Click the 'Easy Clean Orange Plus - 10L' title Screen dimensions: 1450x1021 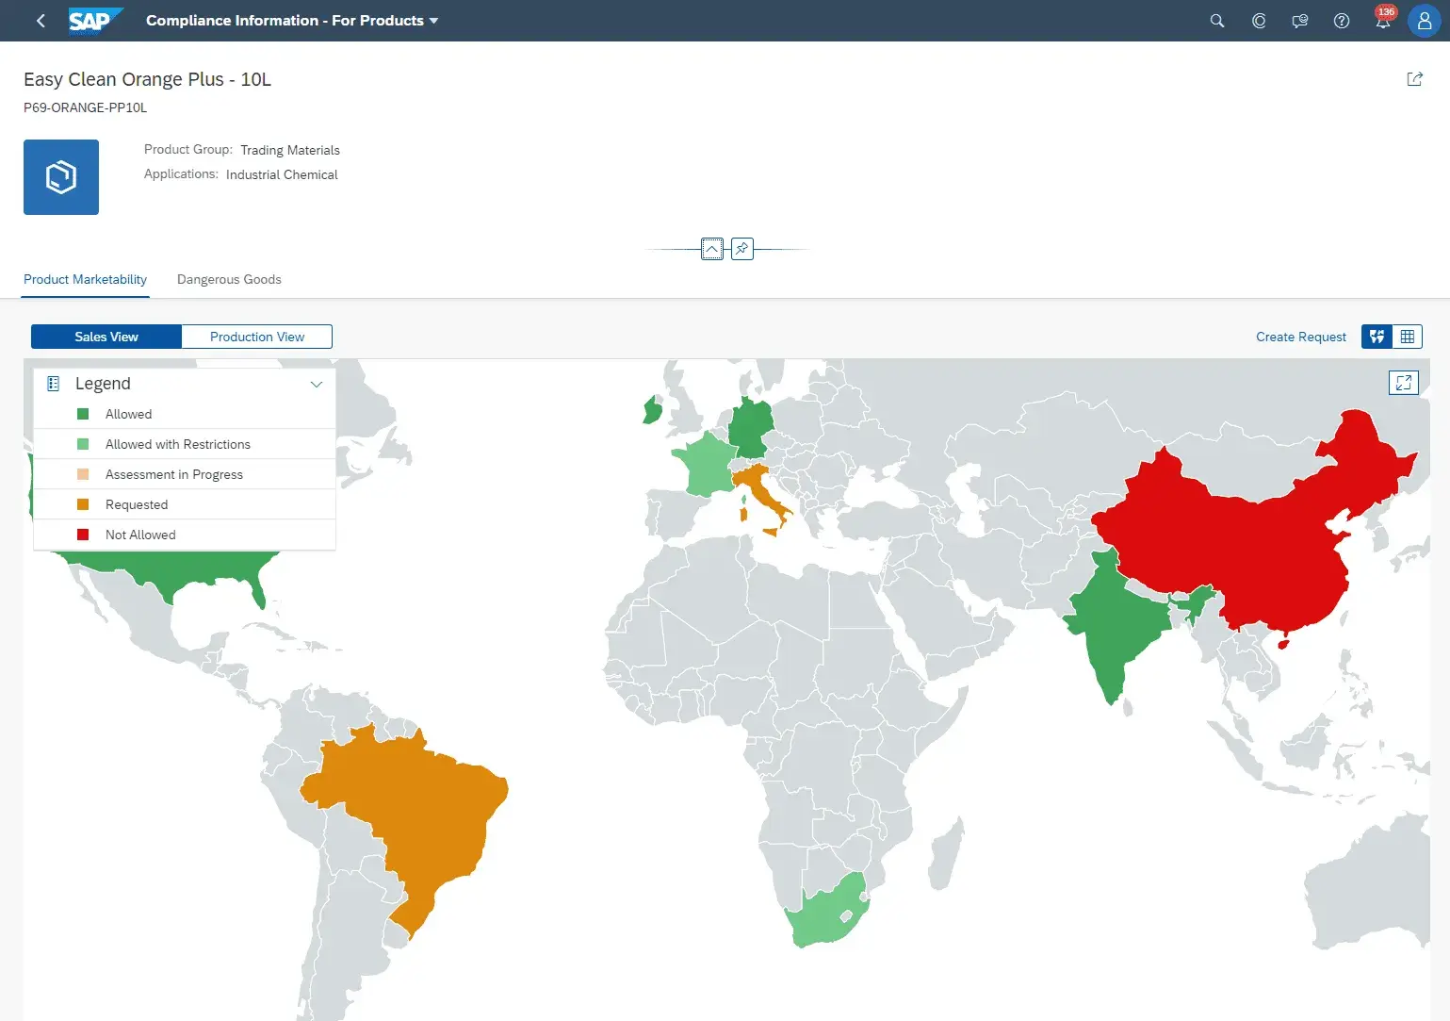[147, 79]
